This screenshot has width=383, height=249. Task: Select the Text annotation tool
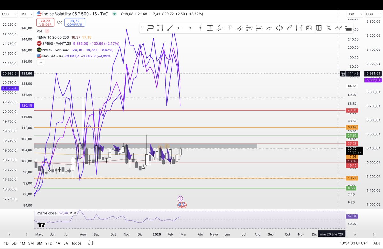230,28
